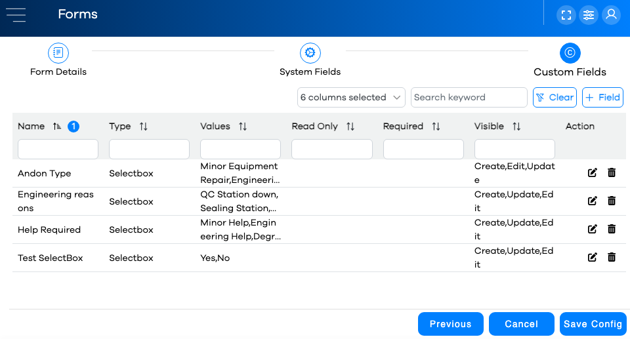Focus the Values column filter input

(x=240, y=149)
